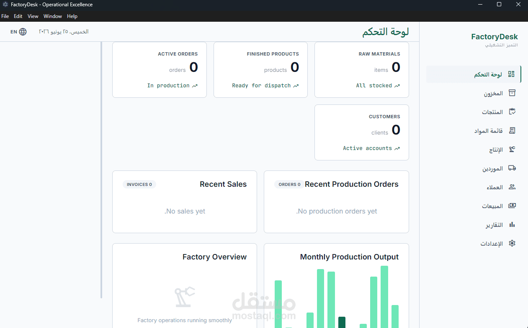Open المبيعات sales page
The image size is (528, 328).
[474, 206]
